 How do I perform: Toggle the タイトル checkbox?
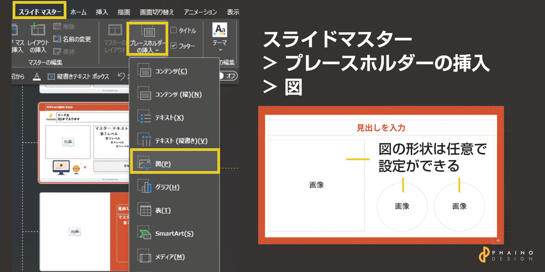point(174,30)
